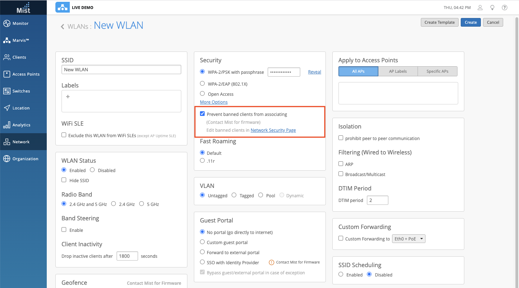The image size is (519, 288).
Task: Click the SSID name input field
Action: pyautogui.click(x=121, y=69)
